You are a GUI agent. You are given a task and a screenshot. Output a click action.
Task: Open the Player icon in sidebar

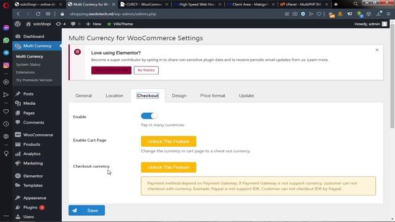(x=6, y=82)
